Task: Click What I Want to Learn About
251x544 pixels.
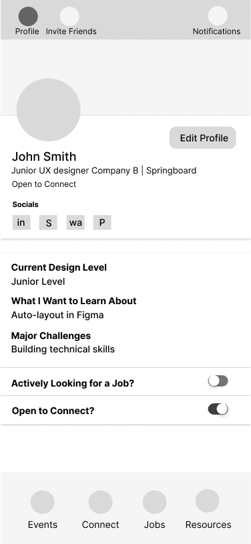Action: click(74, 301)
